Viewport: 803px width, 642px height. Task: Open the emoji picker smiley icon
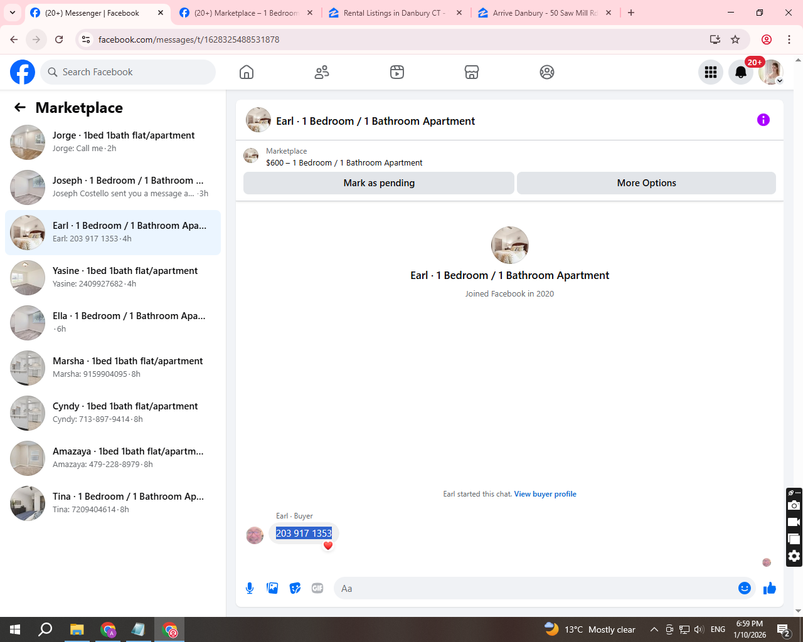tap(745, 588)
